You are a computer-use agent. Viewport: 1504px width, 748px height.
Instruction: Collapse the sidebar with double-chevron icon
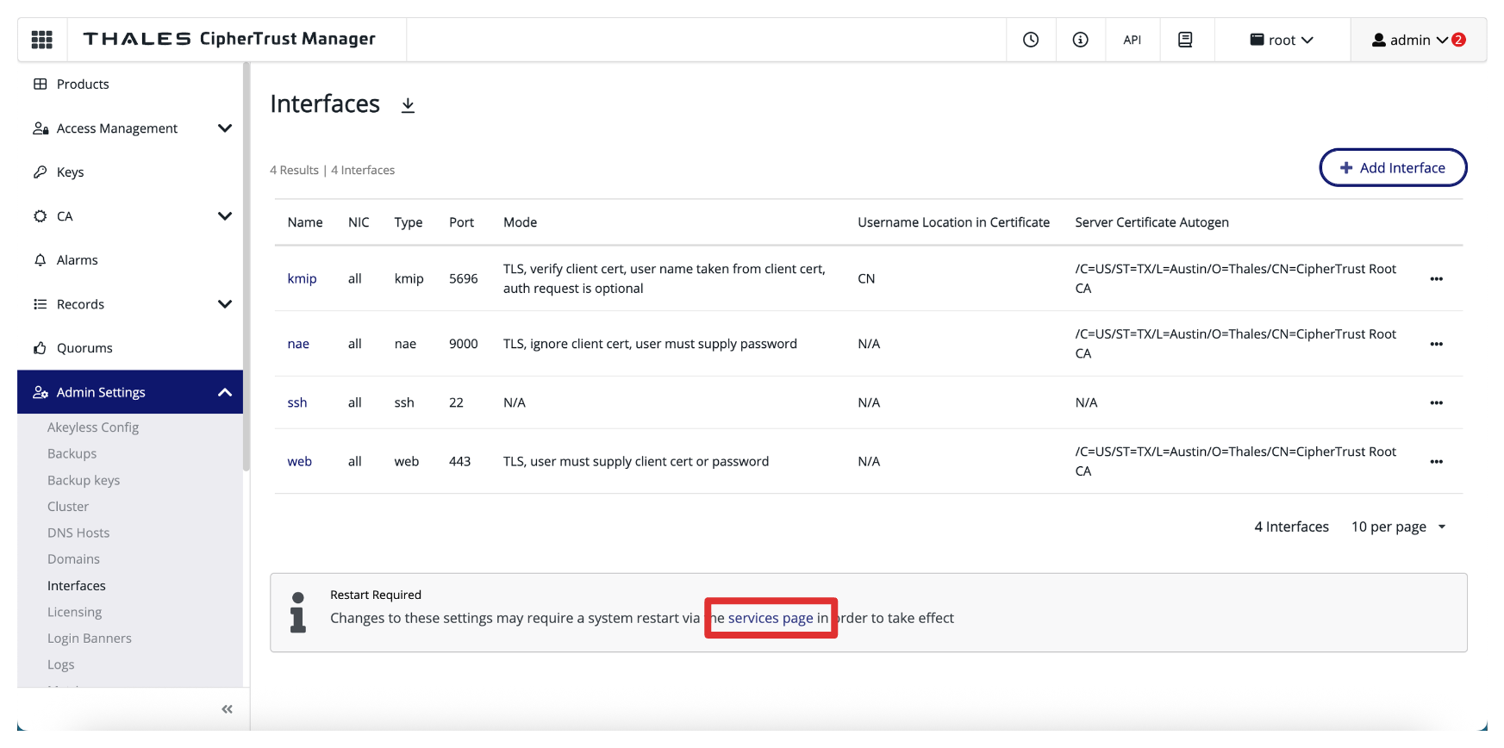[228, 709]
